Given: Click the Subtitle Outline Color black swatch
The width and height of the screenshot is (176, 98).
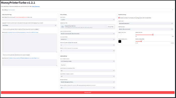Looking at the screenshot, I should coord(120,41).
